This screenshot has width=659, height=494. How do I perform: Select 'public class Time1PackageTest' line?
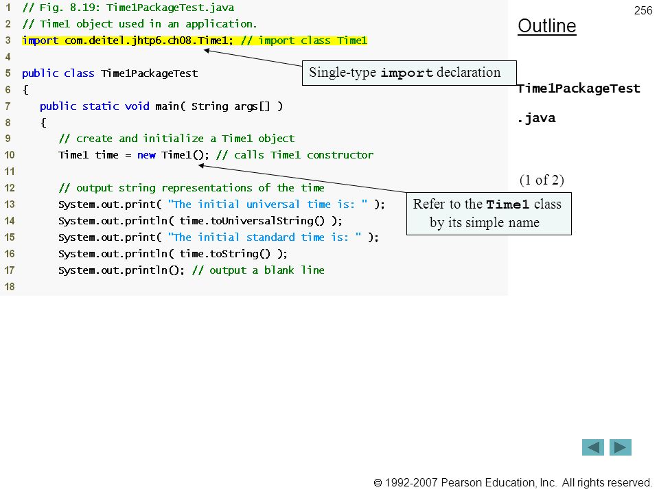click(x=110, y=73)
